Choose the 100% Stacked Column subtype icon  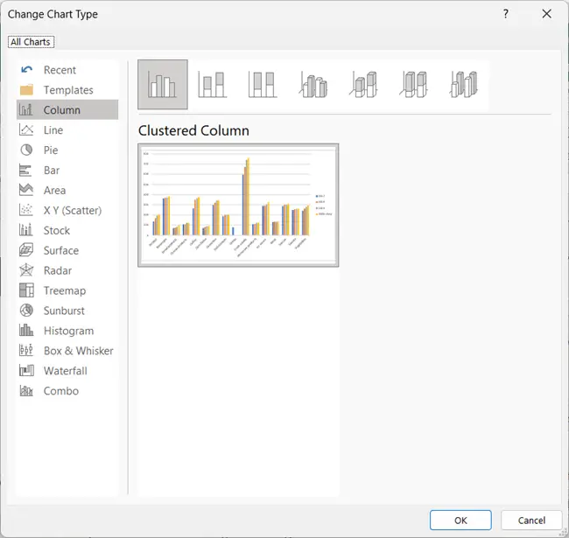point(263,85)
